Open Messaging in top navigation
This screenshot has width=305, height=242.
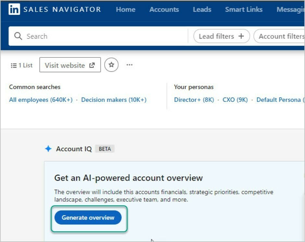pos(291,9)
